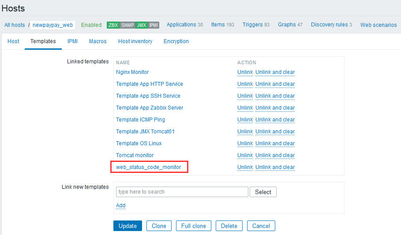The height and width of the screenshot is (235, 401).
Task: Open Items 193 link
Action: point(222,25)
